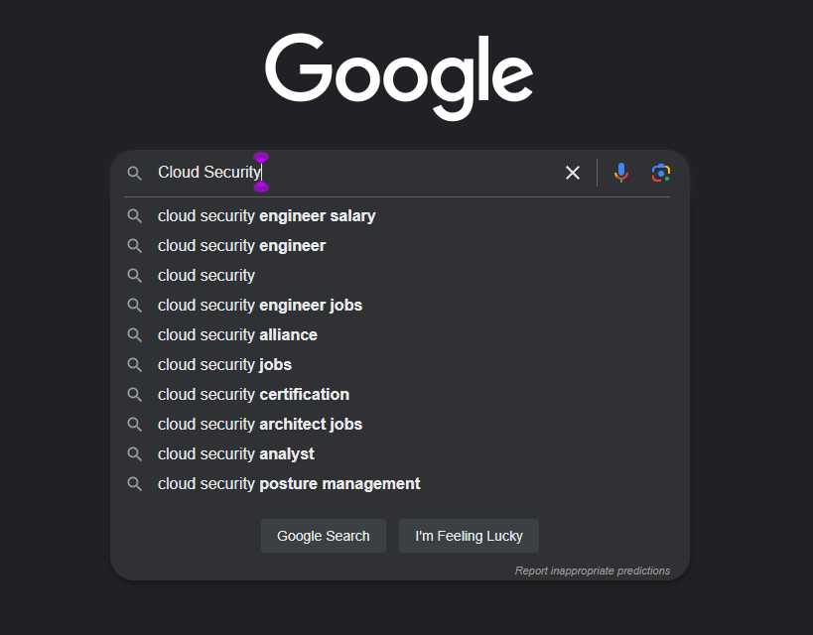The width and height of the screenshot is (813, 635).
Task: Click the search icon beside 'cloud security posture management'
Action: coord(134,483)
